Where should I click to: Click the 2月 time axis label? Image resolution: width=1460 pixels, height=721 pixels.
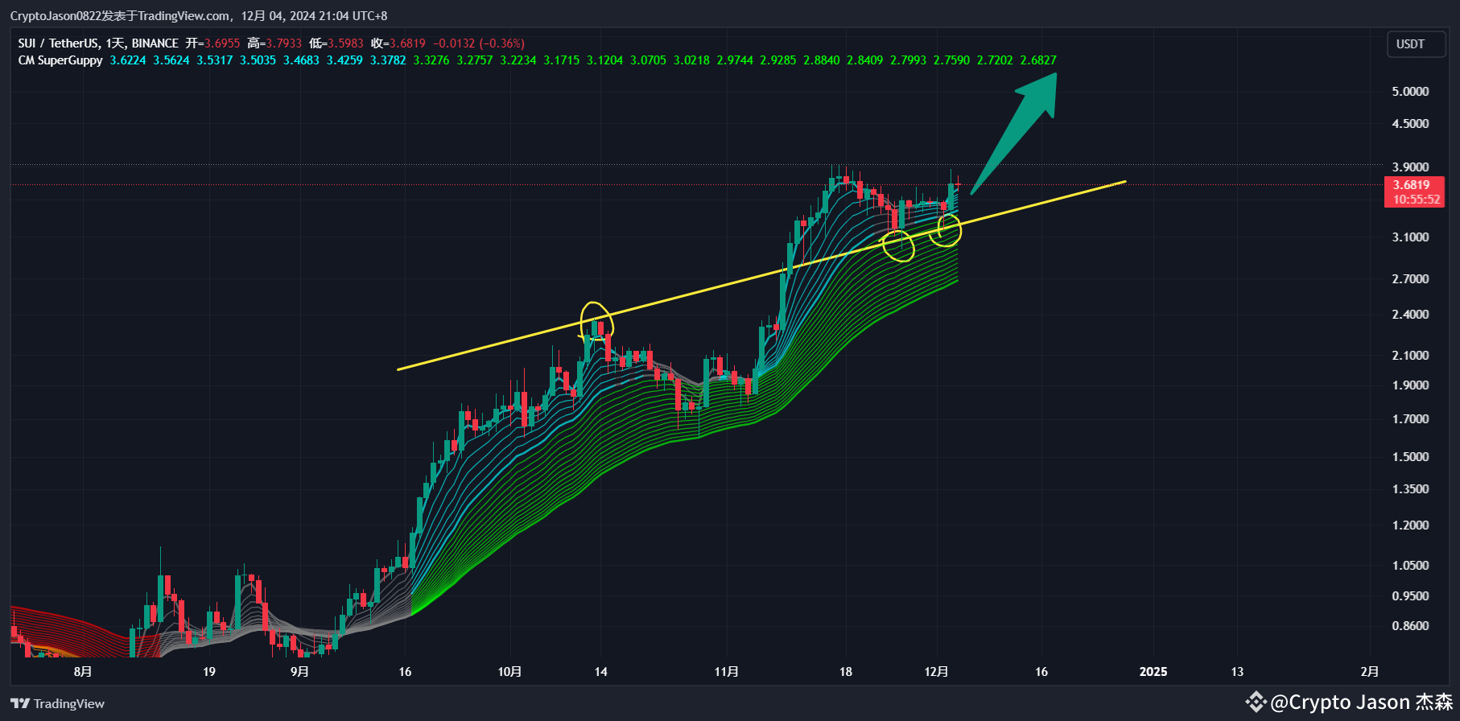click(x=1369, y=672)
